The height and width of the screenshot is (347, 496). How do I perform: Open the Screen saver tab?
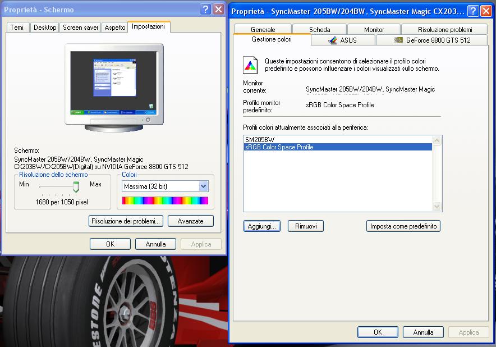[x=80, y=28]
